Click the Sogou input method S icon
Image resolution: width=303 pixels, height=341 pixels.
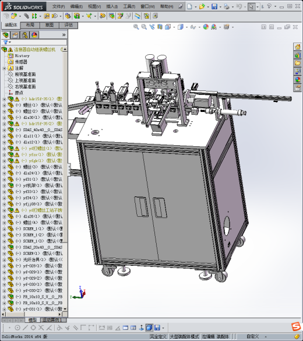[x=296, y=327]
